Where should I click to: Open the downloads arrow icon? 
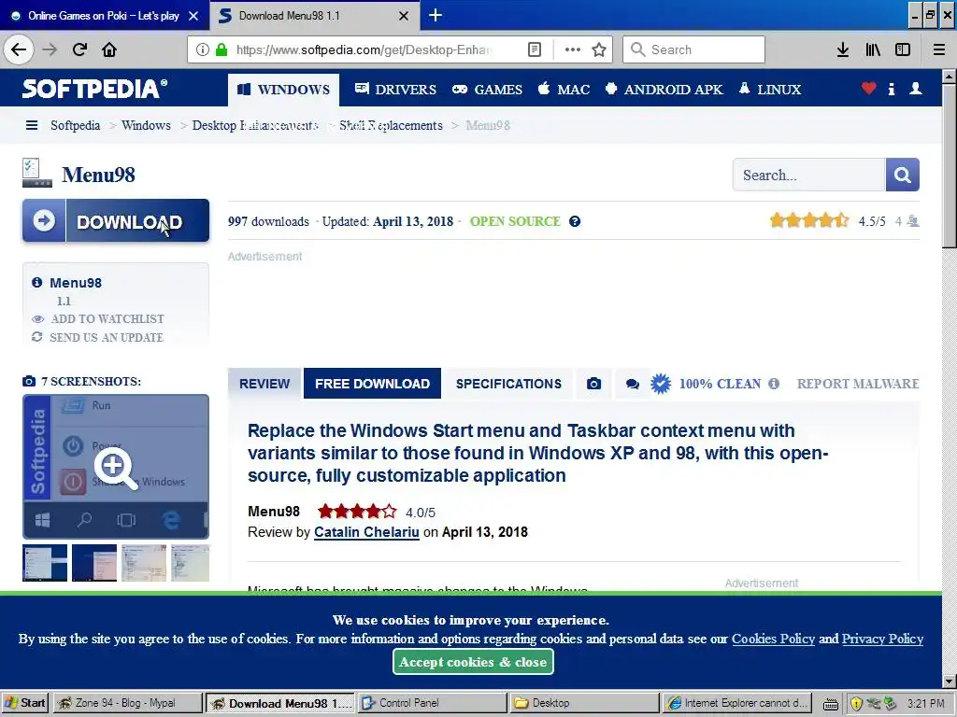click(x=843, y=49)
